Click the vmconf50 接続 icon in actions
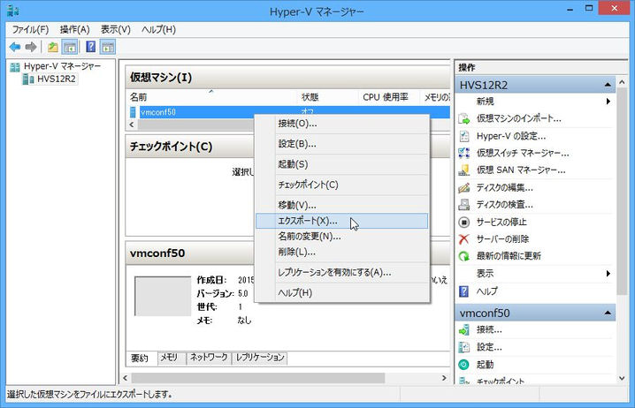Viewport: 635px width, 408px height. pos(463,330)
